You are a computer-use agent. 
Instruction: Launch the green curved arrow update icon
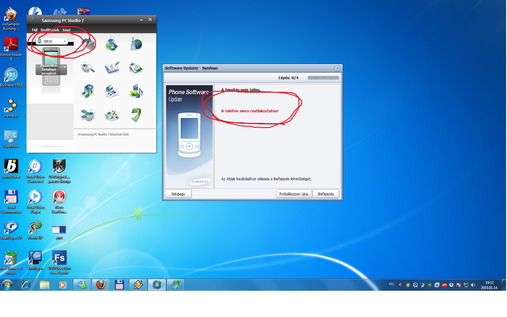click(x=136, y=115)
